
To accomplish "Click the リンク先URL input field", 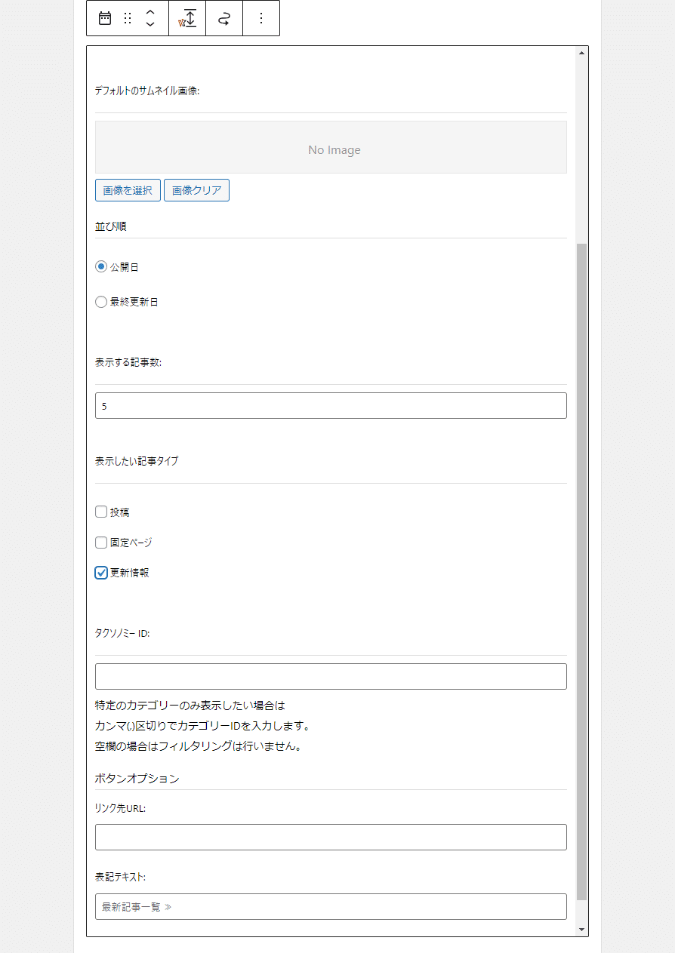I will pos(331,837).
